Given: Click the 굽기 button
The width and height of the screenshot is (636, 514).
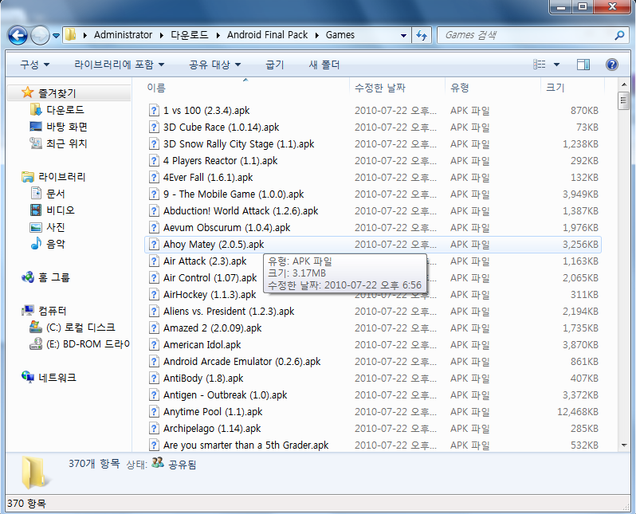Looking at the screenshot, I should click(275, 65).
